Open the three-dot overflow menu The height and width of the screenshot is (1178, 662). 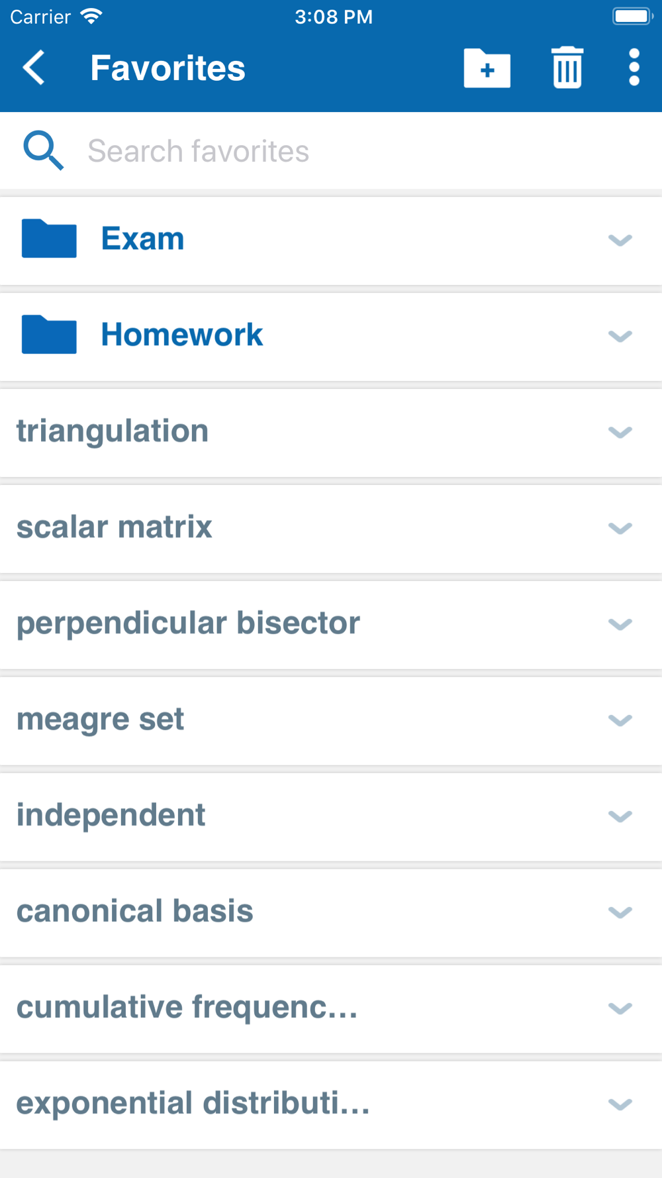point(634,68)
